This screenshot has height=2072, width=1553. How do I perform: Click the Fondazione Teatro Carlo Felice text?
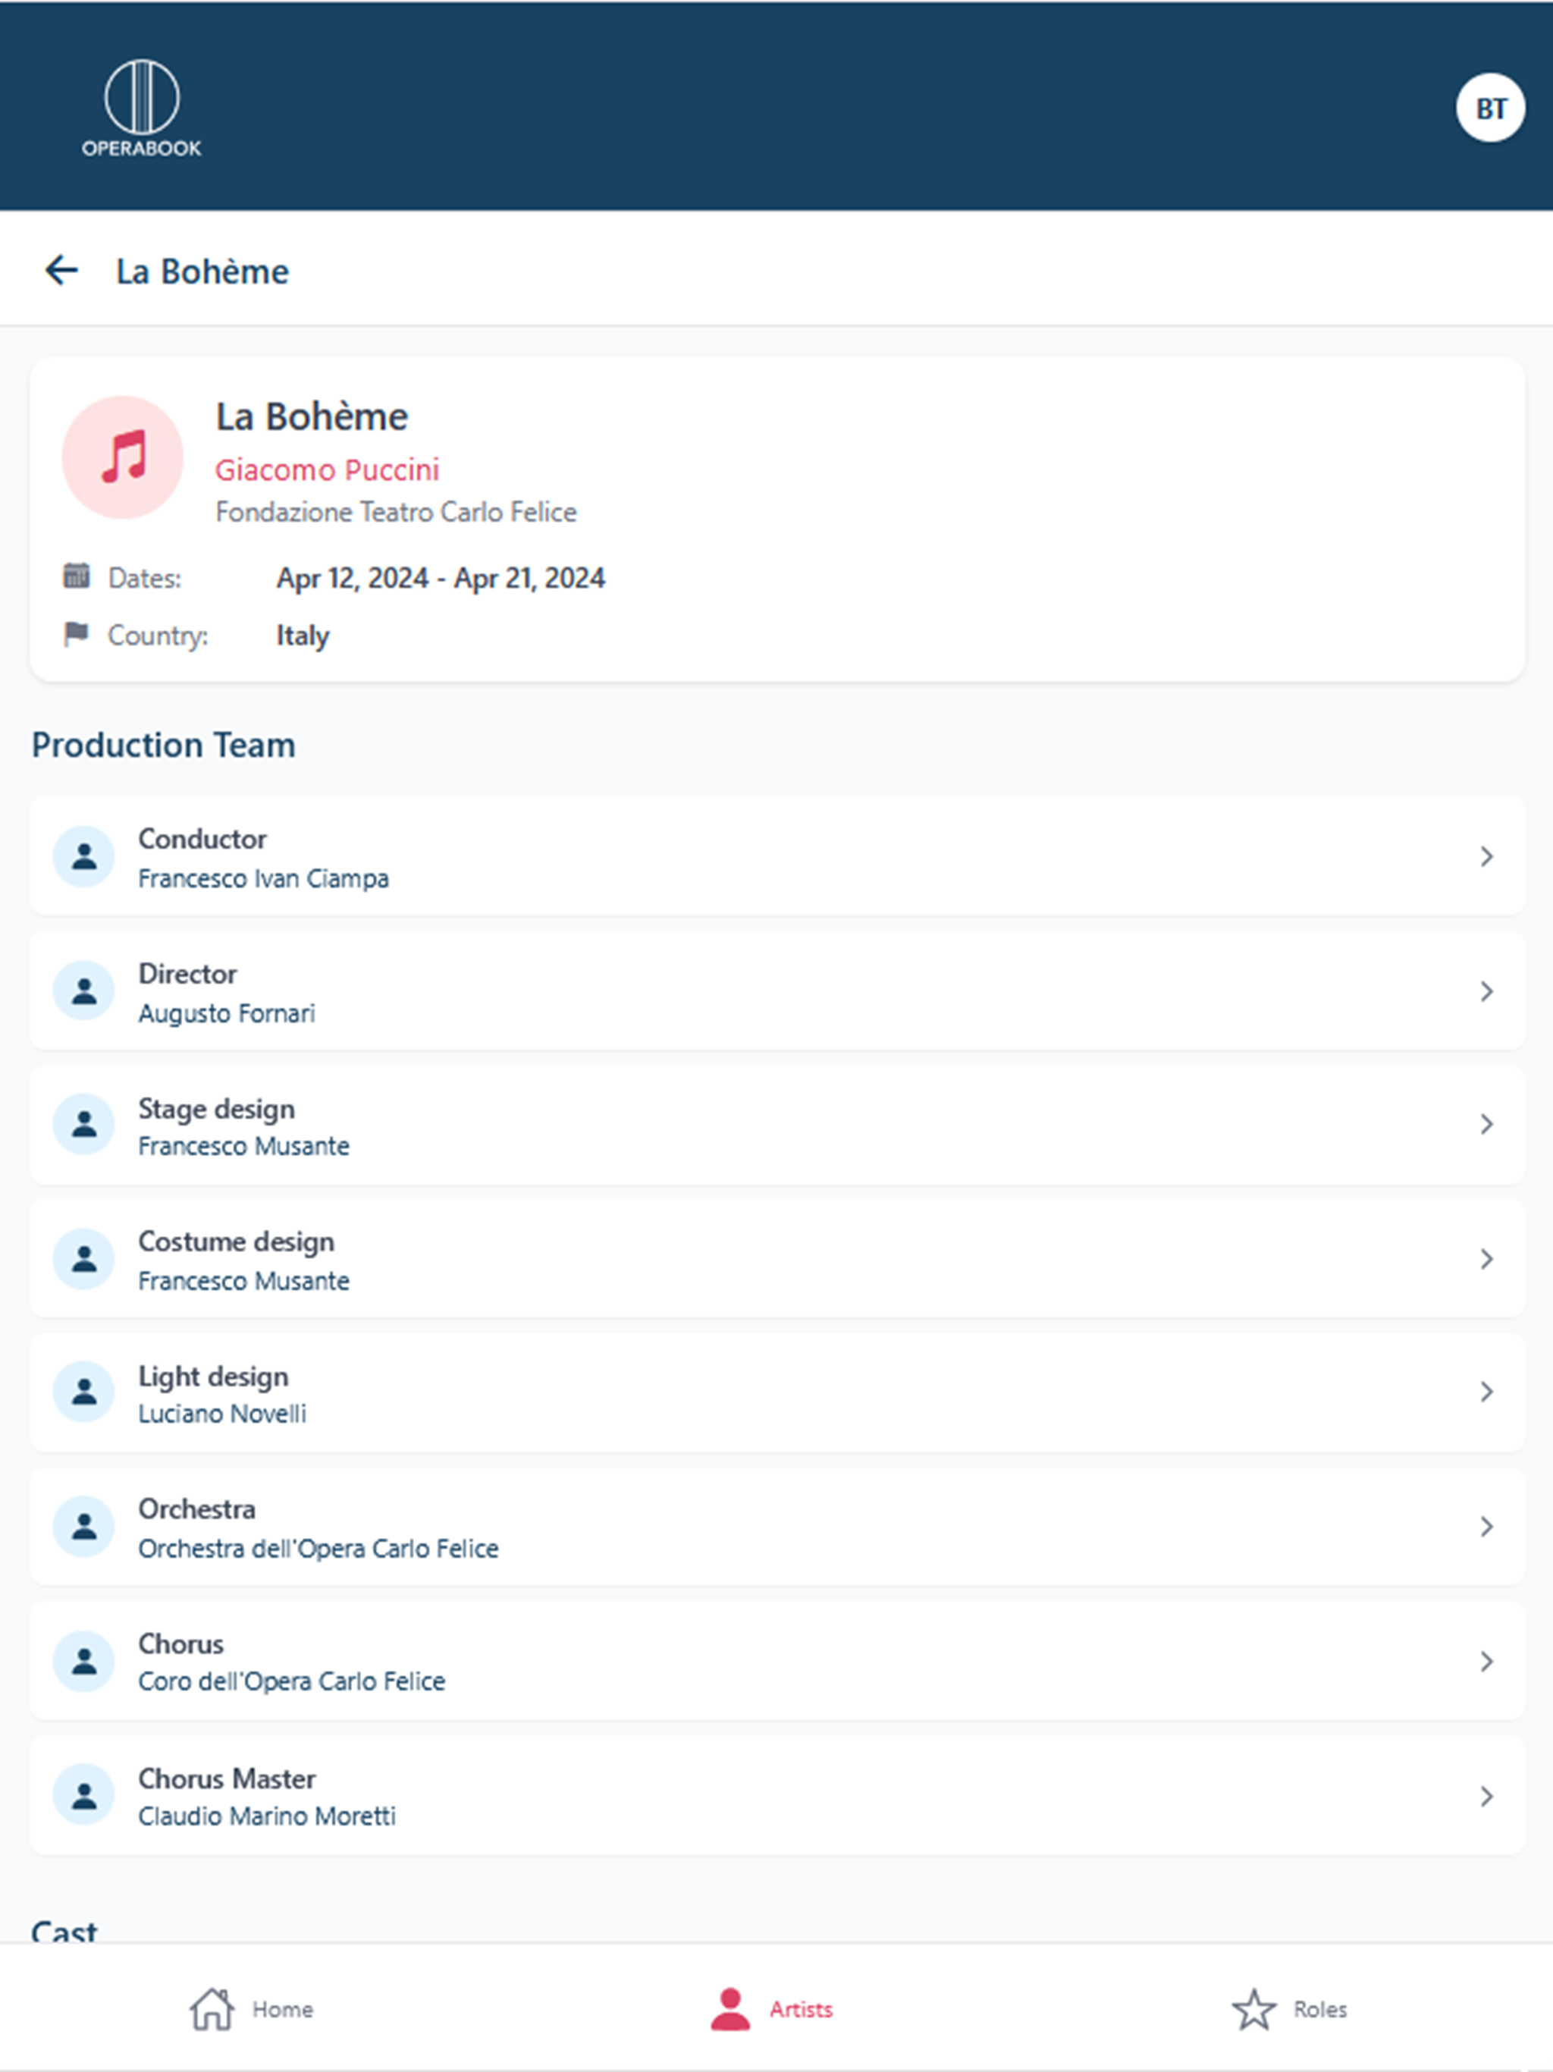(396, 513)
